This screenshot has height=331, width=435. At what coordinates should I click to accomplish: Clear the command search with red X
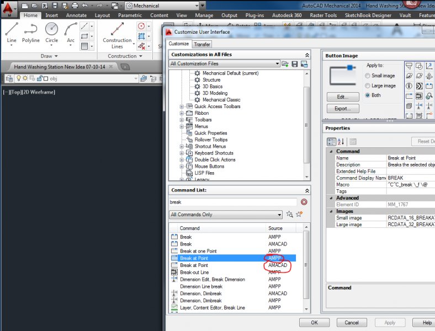pyautogui.click(x=304, y=202)
